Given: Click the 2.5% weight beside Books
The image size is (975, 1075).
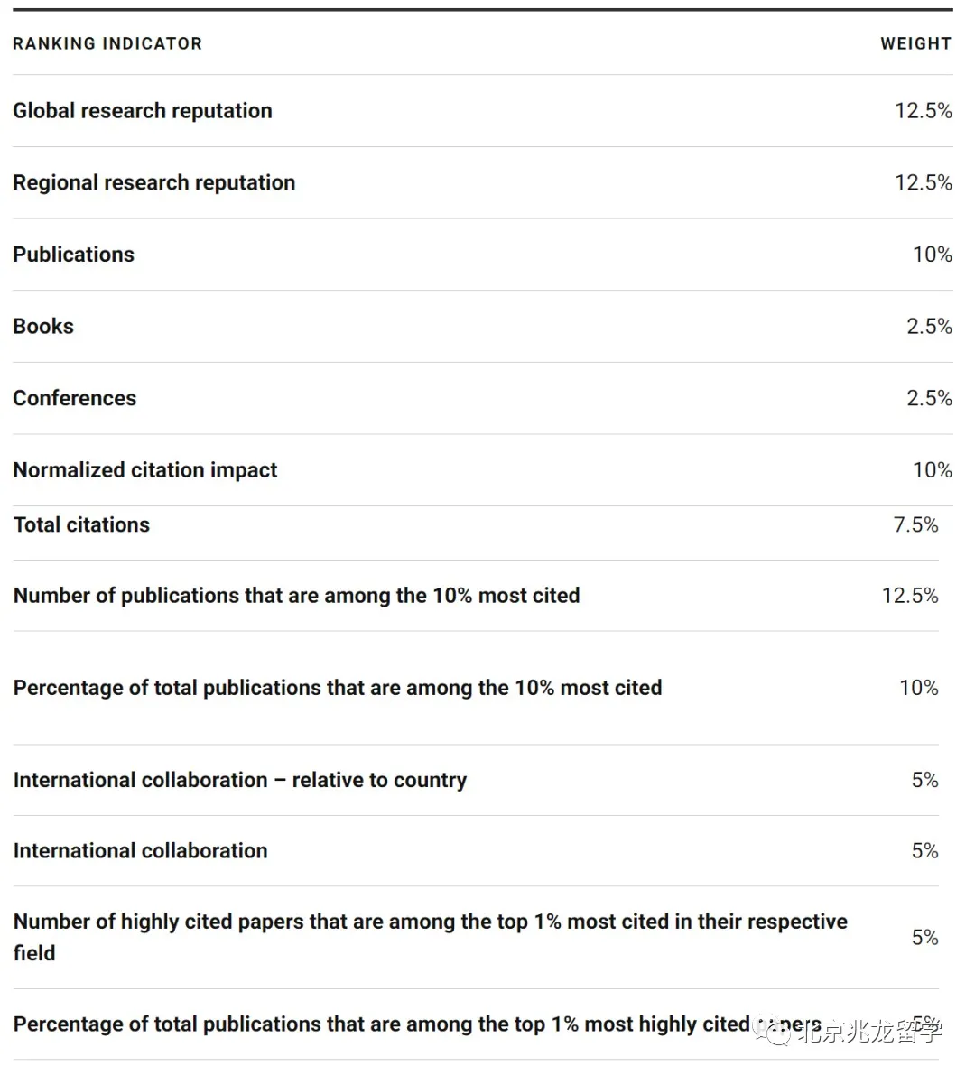Looking at the screenshot, I should coord(929,326).
